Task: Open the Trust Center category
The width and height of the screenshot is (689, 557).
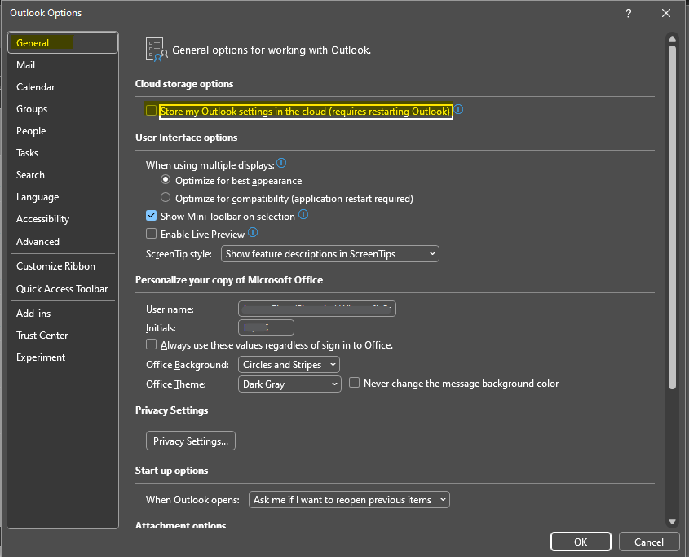Action: (x=63, y=336)
